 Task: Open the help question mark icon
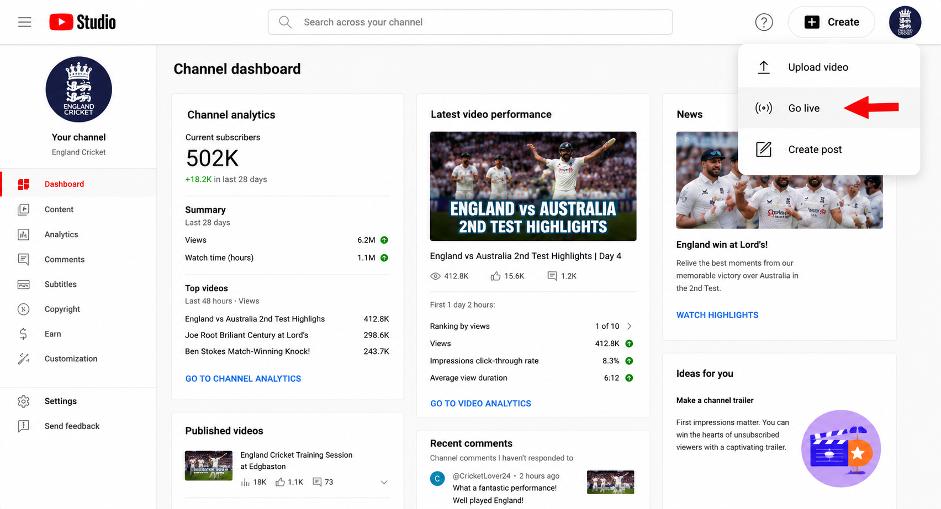(764, 22)
